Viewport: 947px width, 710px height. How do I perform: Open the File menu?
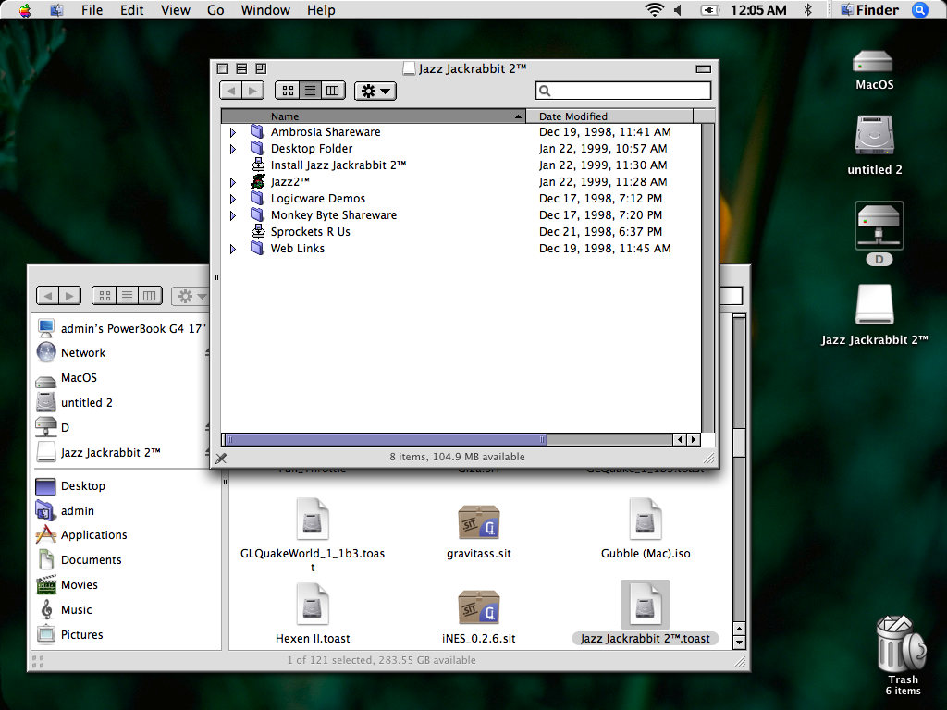[x=92, y=10]
